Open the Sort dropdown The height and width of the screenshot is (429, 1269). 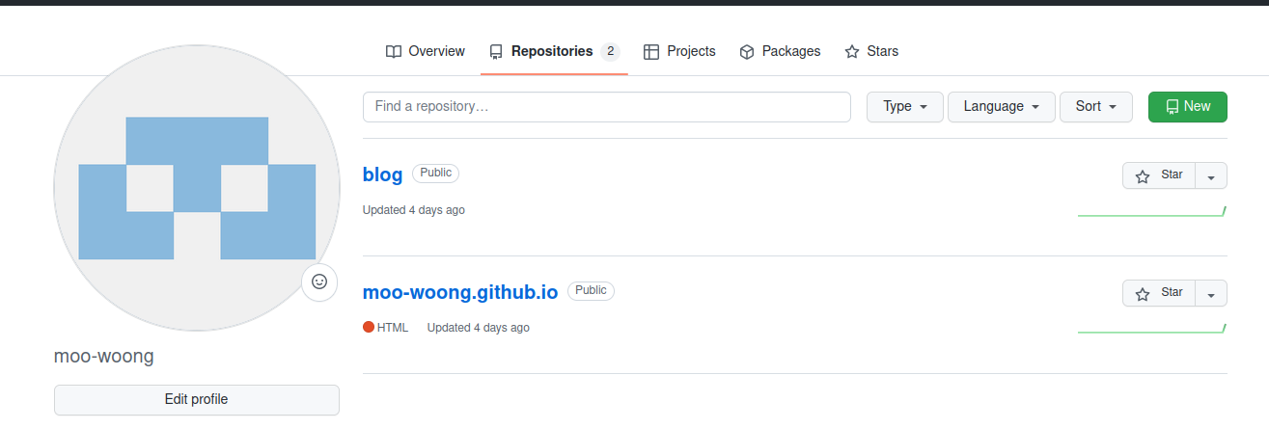(1096, 107)
